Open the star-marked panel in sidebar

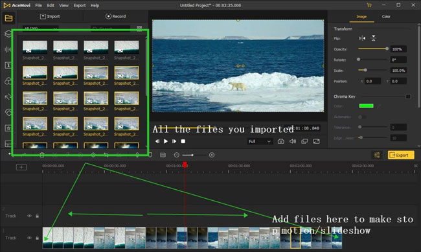[8, 128]
